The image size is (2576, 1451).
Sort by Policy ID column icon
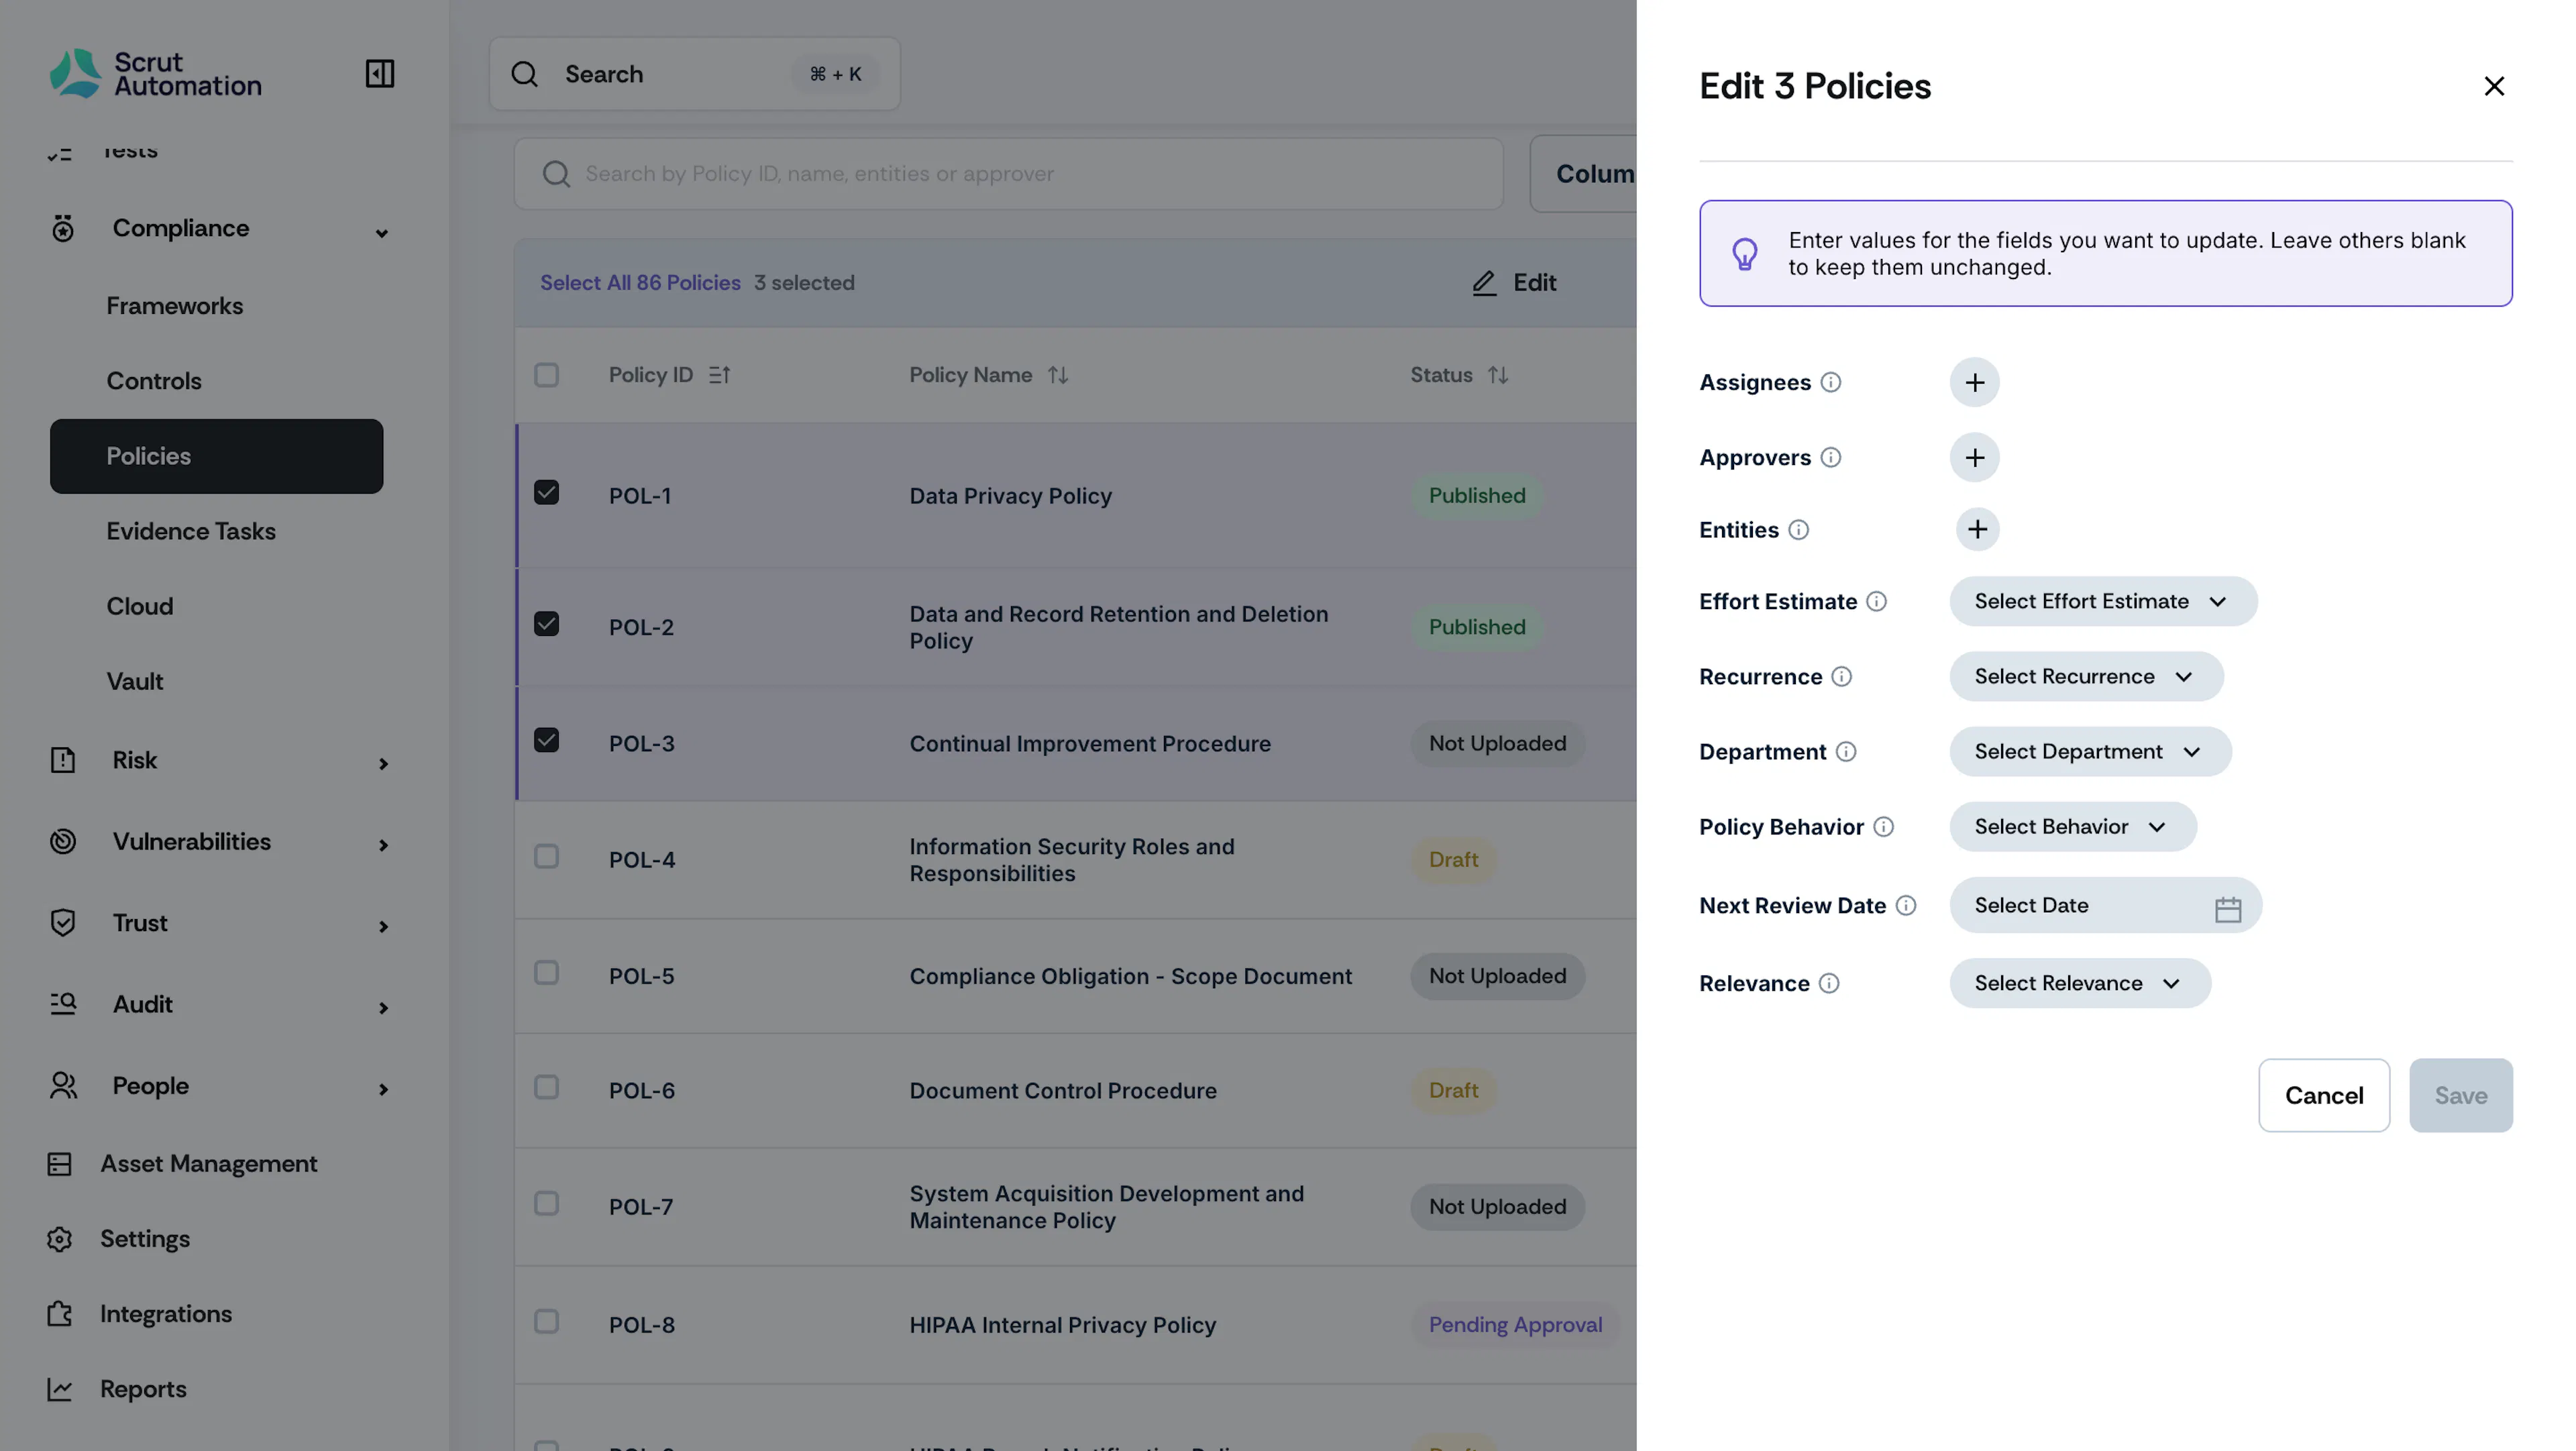[x=719, y=375]
